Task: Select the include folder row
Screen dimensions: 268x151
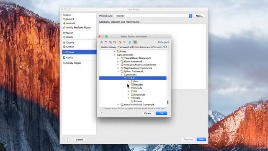Action: pos(133,88)
